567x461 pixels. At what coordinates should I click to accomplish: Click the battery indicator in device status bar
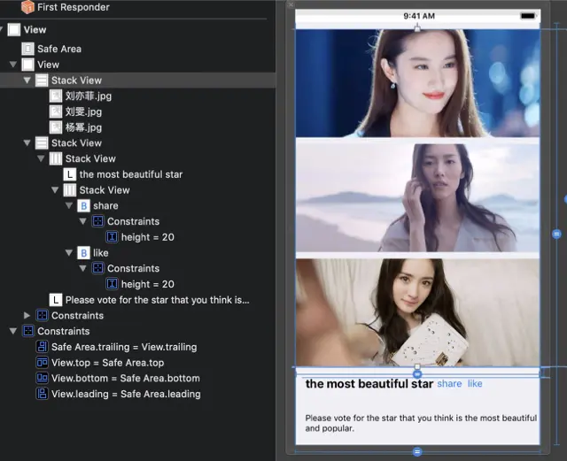528,16
